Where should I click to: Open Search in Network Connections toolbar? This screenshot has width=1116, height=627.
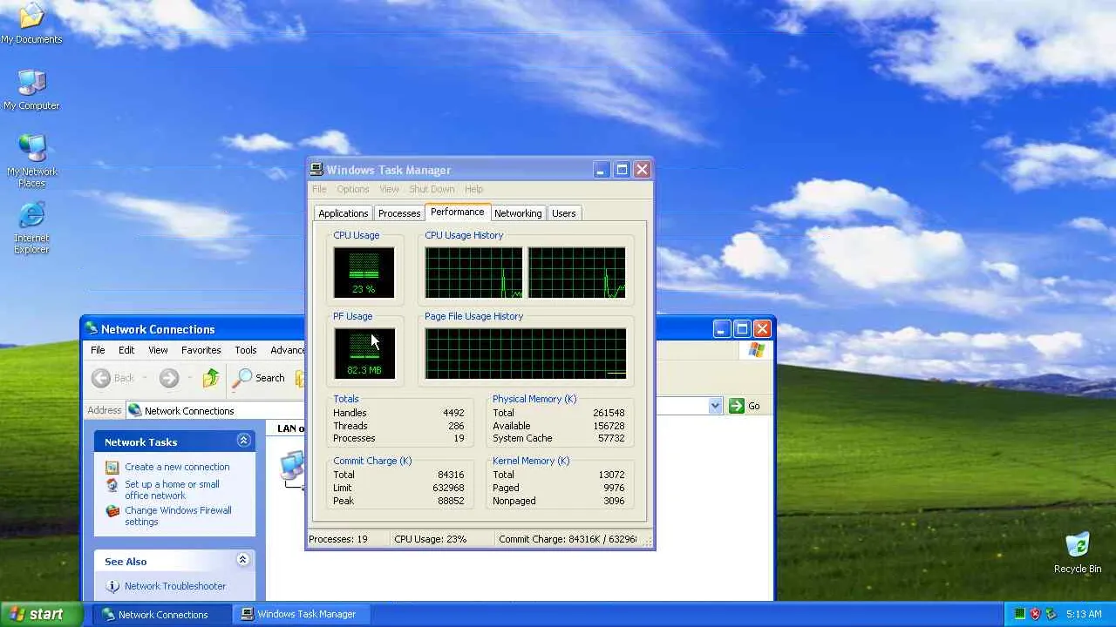click(x=259, y=378)
